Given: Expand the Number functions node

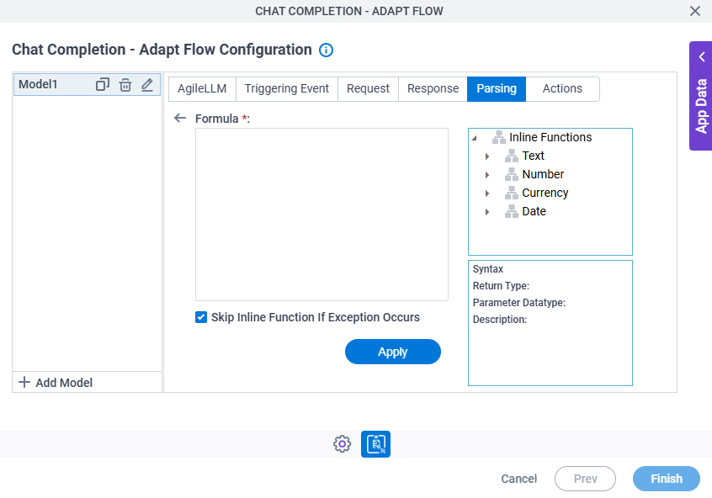Looking at the screenshot, I should pyautogui.click(x=487, y=175).
